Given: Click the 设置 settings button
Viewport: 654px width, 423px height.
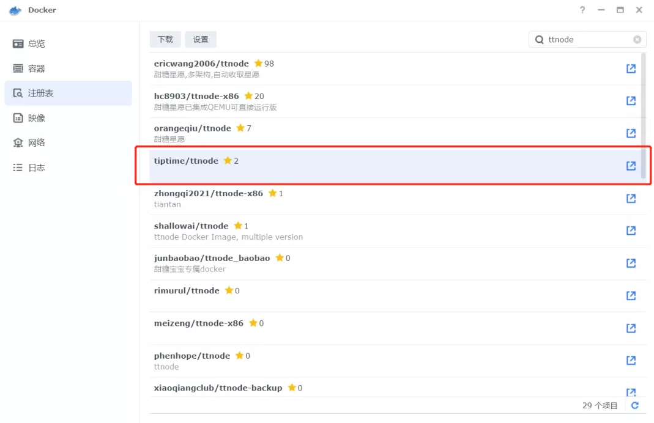Looking at the screenshot, I should pyautogui.click(x=201, y=40).
